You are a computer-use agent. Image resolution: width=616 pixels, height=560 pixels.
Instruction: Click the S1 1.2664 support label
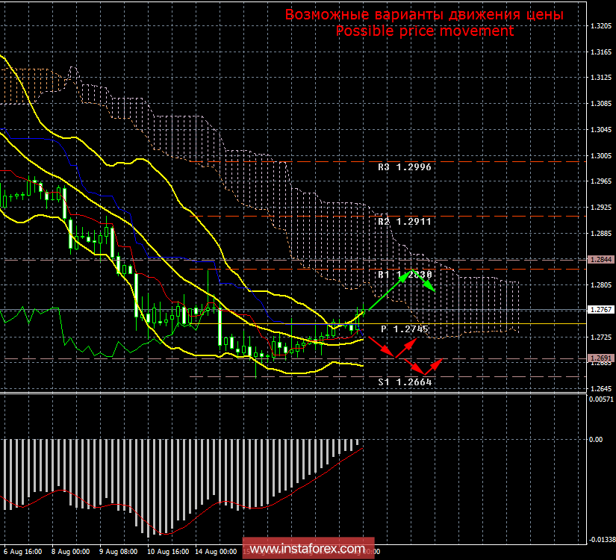coord(405,381)
